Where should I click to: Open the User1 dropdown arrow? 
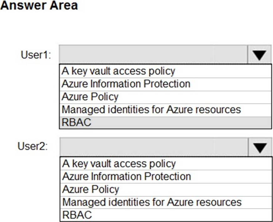[x=260, y=55]
